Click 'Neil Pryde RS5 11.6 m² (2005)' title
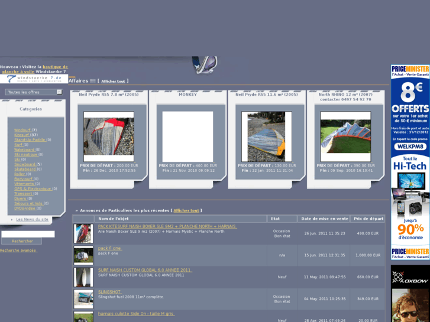The height and width of the screenshot is (322, 430). tap(267, 95)
